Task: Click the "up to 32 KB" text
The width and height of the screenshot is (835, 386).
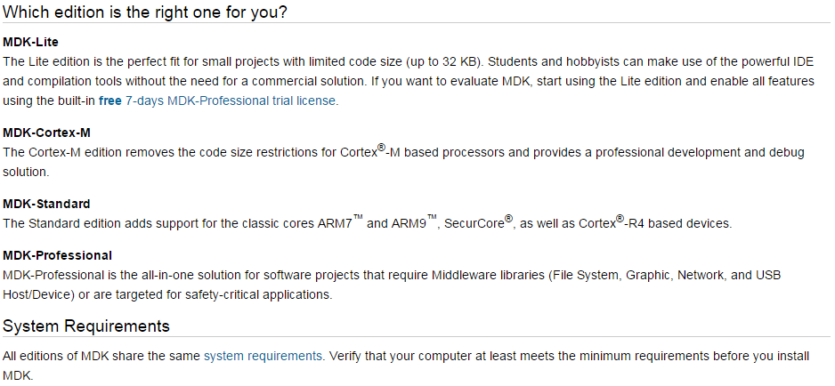Action: click(442, 61)
